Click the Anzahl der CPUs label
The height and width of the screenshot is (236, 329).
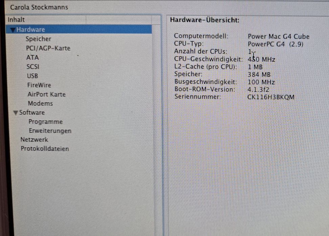coord(201,51)
